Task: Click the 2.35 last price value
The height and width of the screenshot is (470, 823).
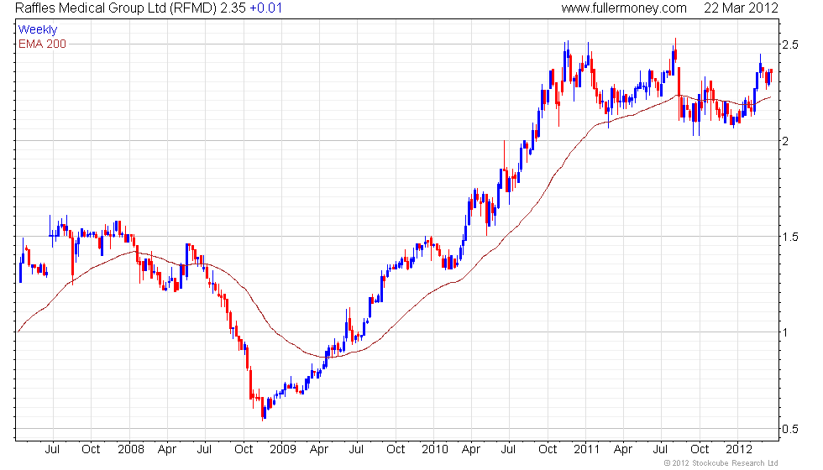Action: (233, 8)
